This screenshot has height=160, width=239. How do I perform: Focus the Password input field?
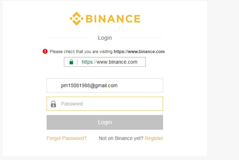105,104
